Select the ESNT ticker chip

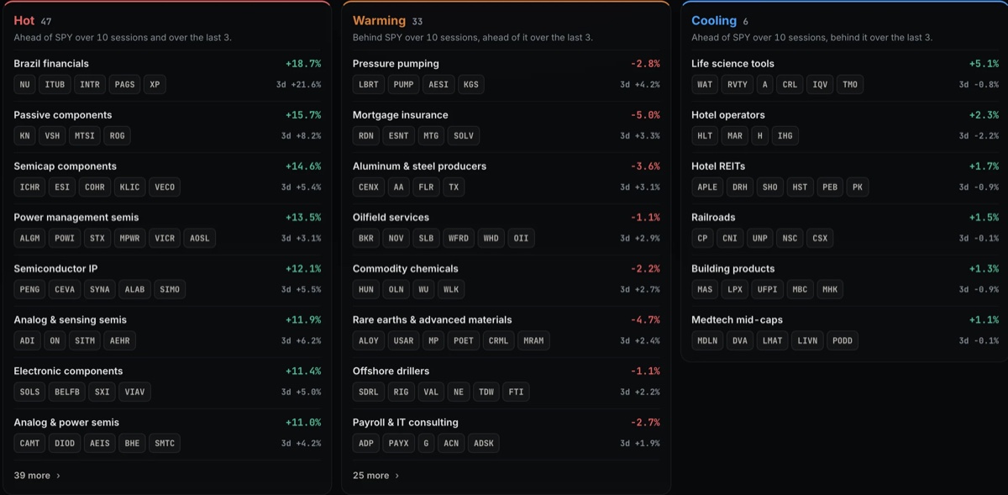click(x=398, y=136)
